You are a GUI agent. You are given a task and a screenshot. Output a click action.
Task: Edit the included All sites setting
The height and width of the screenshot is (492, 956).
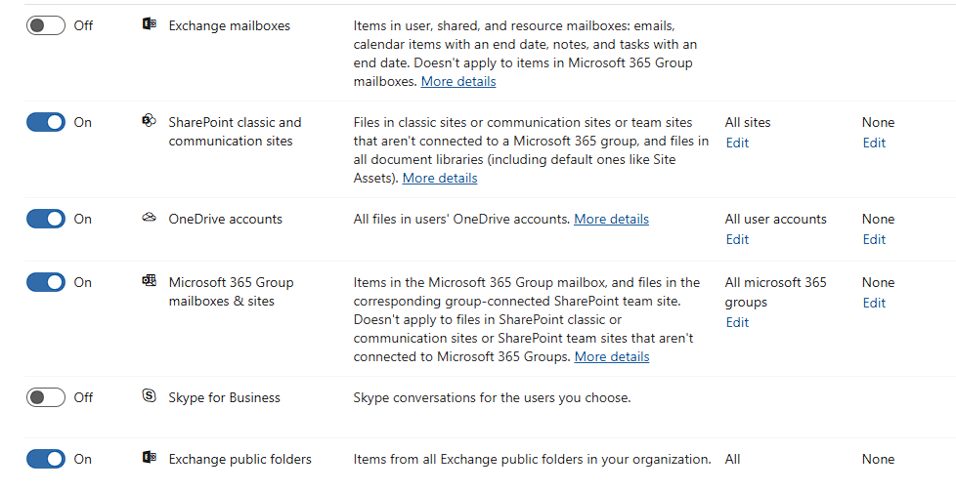pyautogui.click(x=737, y=143)
